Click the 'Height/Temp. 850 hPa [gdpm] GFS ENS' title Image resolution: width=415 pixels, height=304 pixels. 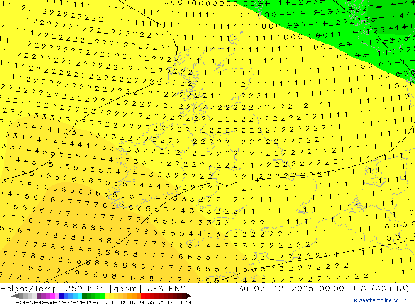coord(93,288)
